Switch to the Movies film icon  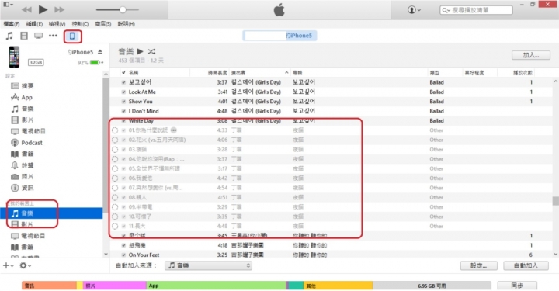pos(24,36)
